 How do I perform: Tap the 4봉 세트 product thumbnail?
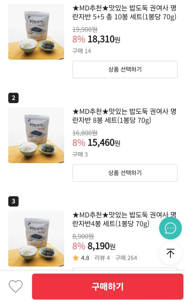pos(36,239)
